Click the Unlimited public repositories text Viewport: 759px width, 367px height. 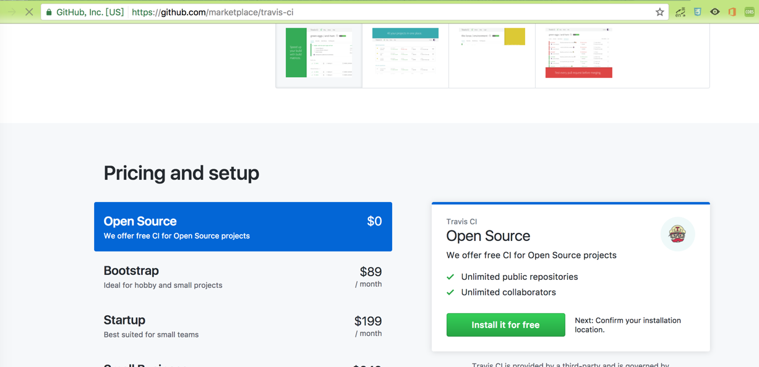click(x=520, y=277)
